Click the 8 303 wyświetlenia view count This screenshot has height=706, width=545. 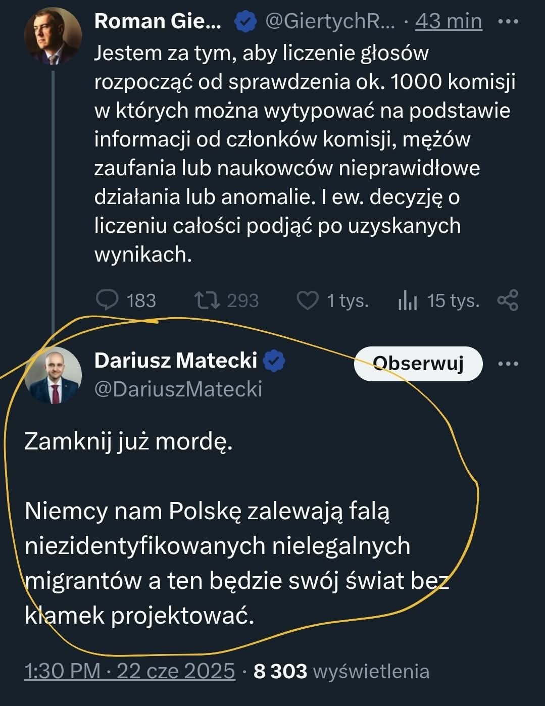341,671
